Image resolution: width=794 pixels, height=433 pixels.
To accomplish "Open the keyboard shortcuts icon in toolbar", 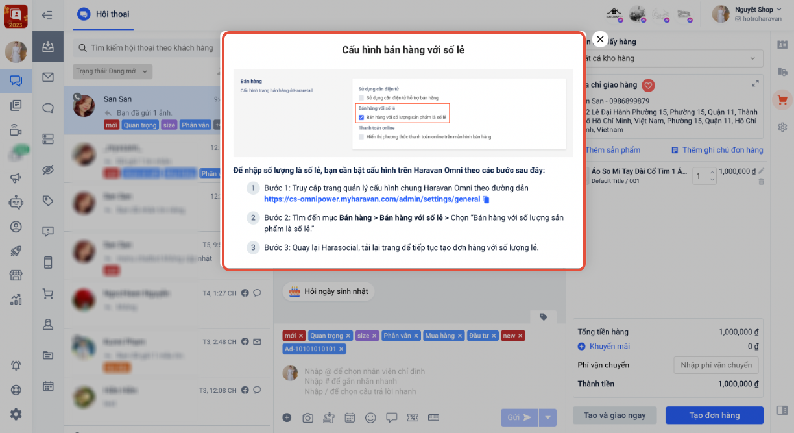I will 434,417.
